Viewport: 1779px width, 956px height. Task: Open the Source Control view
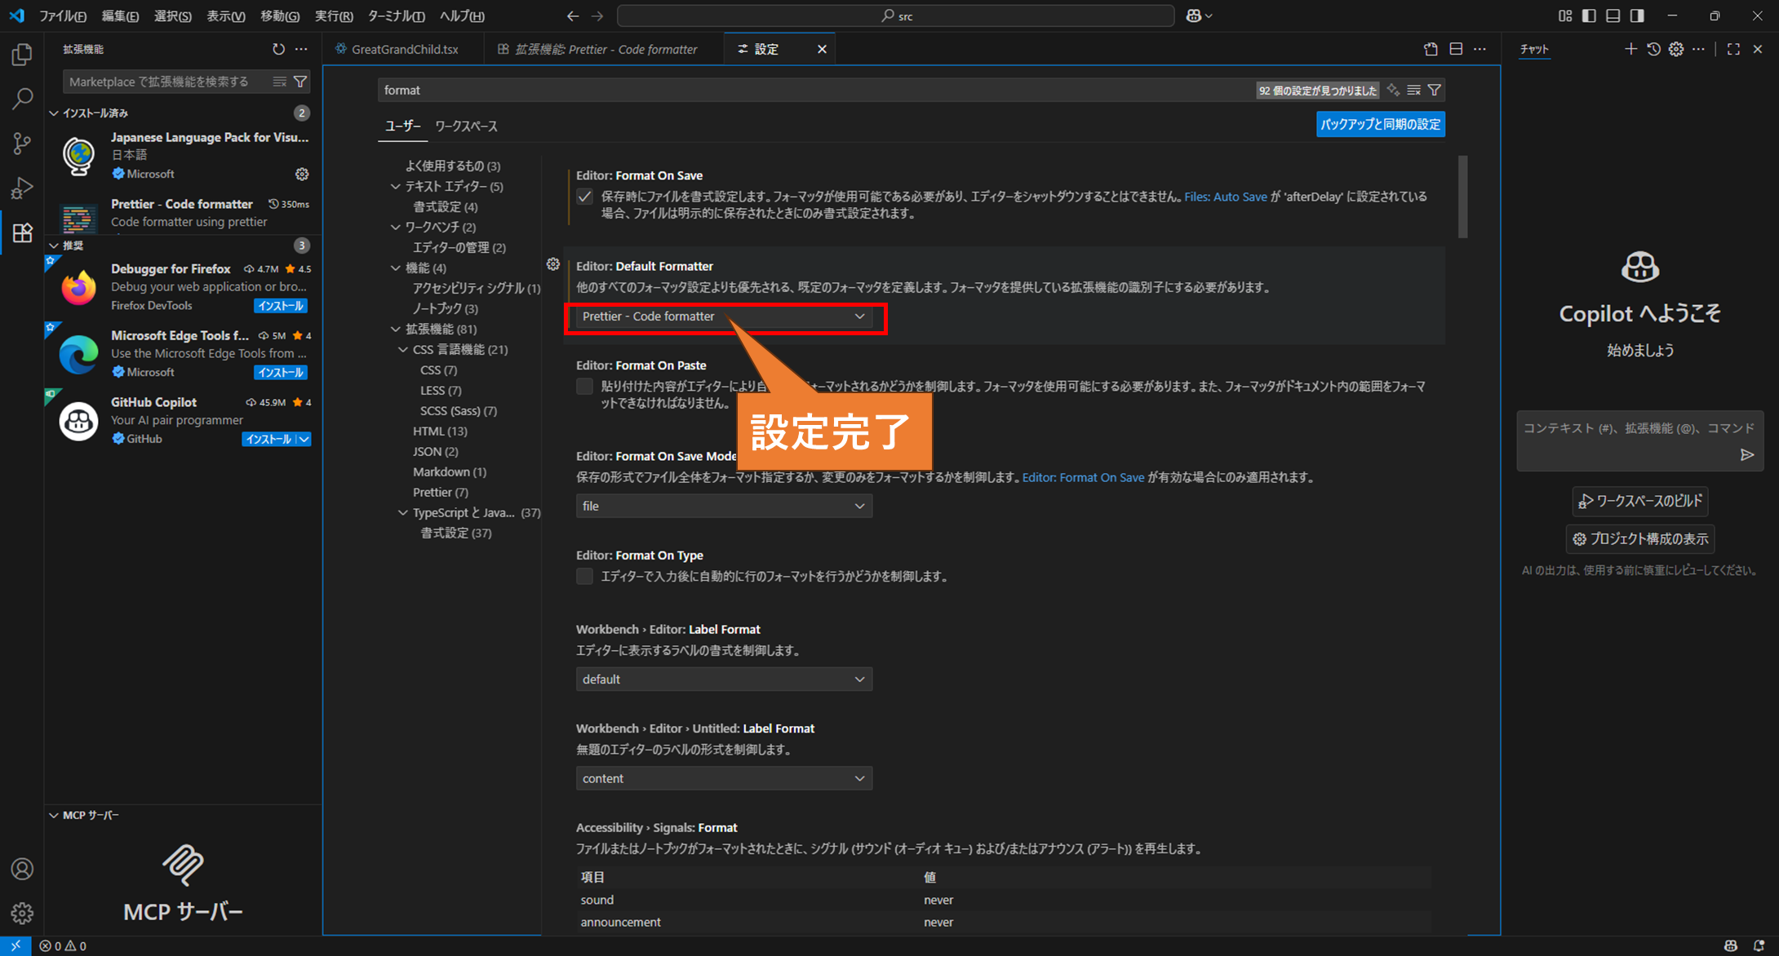point(22,144)
